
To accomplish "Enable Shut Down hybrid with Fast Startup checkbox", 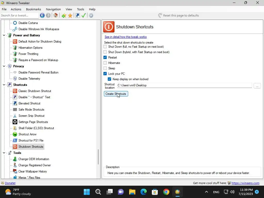I will click(x=105, y=52).
